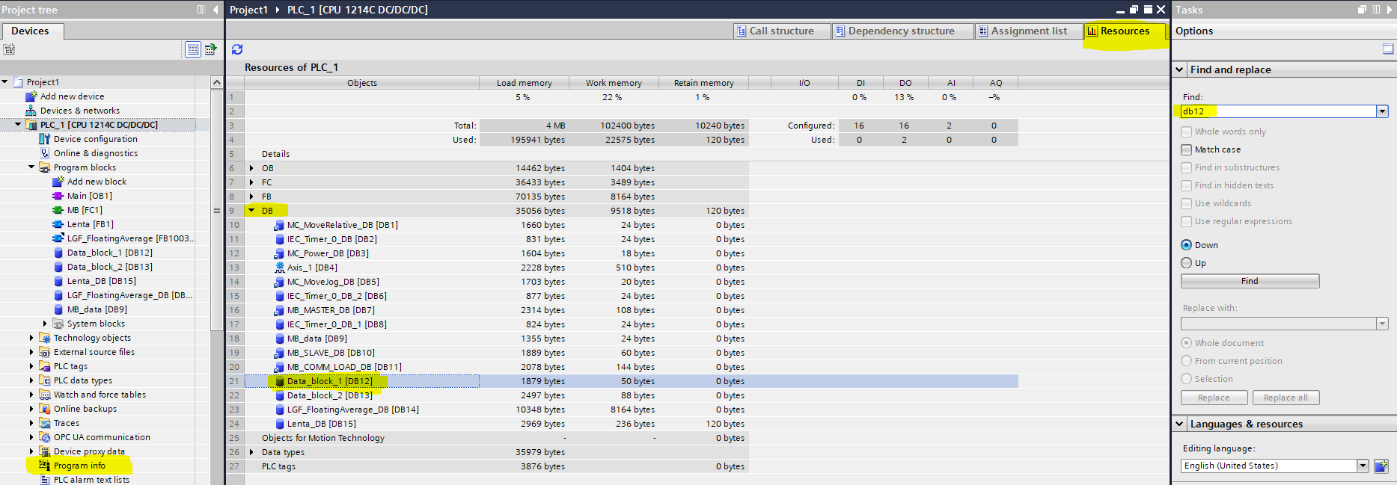The image size is (1397, 485).
Task: Select the Down search direction
Action: click(1186, 245)
